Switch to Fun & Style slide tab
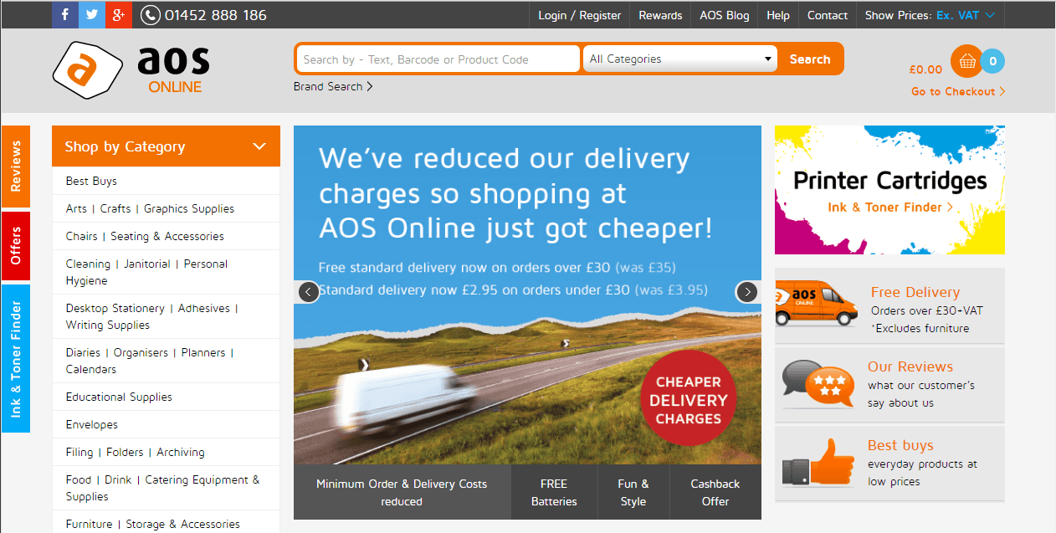Image resolution: width=1056 pixels, height=533 pixels. pos(633,492)
